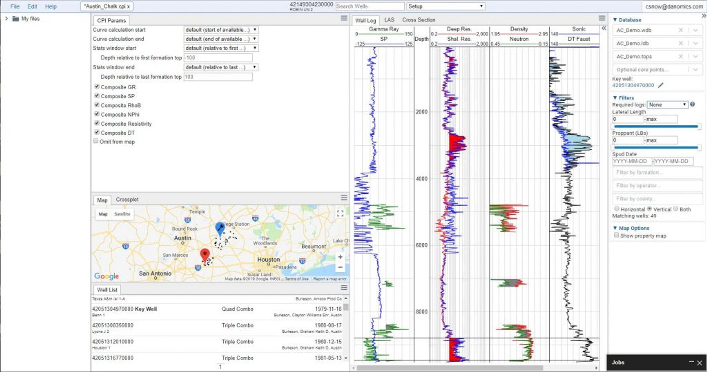Click the red map marker pin
Viewport: 707px width, 372px height.
point(205,255)
